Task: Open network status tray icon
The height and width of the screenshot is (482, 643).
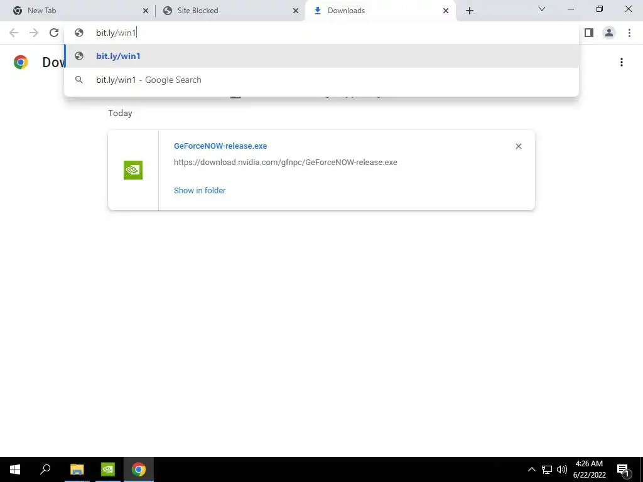Action: pos(547,469)
